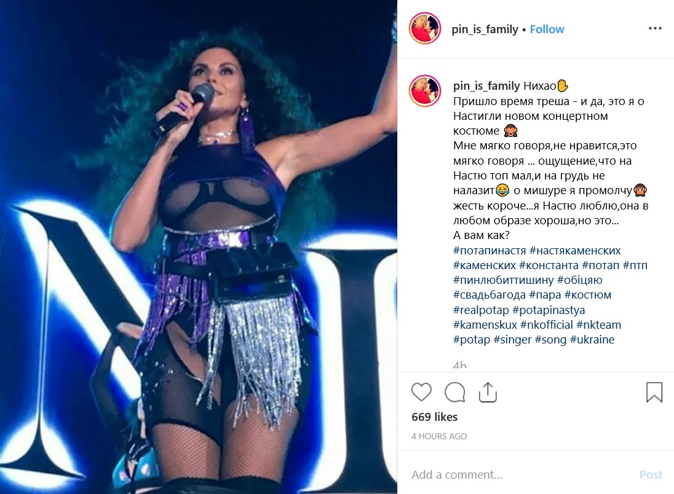Open the caption's pin_is_family avatar
The width and height of the screenshot is (674, 494).
pyautogui.click(x=425, y=91)
